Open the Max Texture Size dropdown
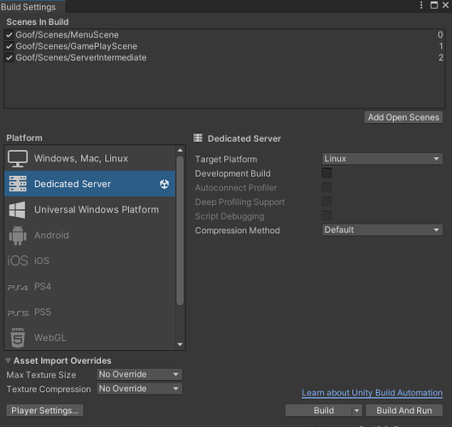Screen dimensions: 452x427 tap(139, 374)
